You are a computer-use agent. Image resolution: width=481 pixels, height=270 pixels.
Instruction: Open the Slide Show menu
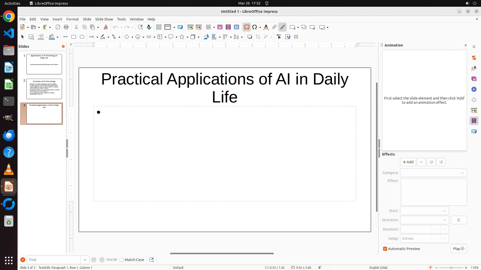tap(104, 19)
